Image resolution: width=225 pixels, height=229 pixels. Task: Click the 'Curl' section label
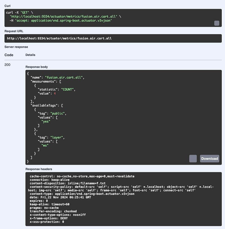coord(7,6)
